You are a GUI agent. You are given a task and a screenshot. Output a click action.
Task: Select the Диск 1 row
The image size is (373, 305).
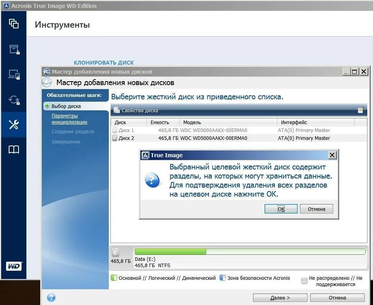(x=239, y=130)
